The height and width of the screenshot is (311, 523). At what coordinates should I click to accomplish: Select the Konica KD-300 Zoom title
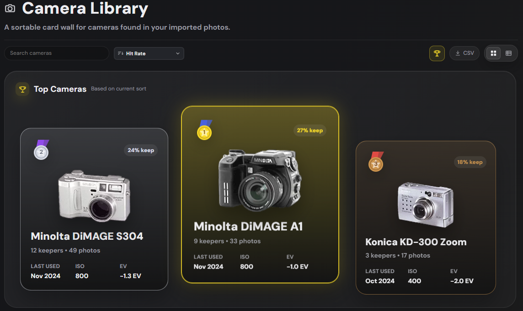(x=416, y=242)
